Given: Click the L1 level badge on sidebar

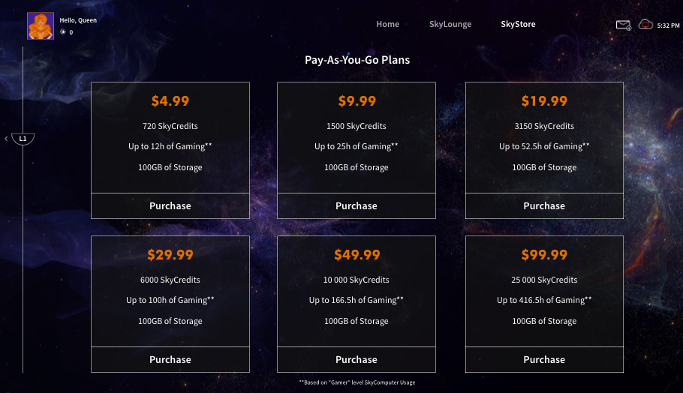Looking at the screenshot, I should pyautogui.click(x=23, y=139).
